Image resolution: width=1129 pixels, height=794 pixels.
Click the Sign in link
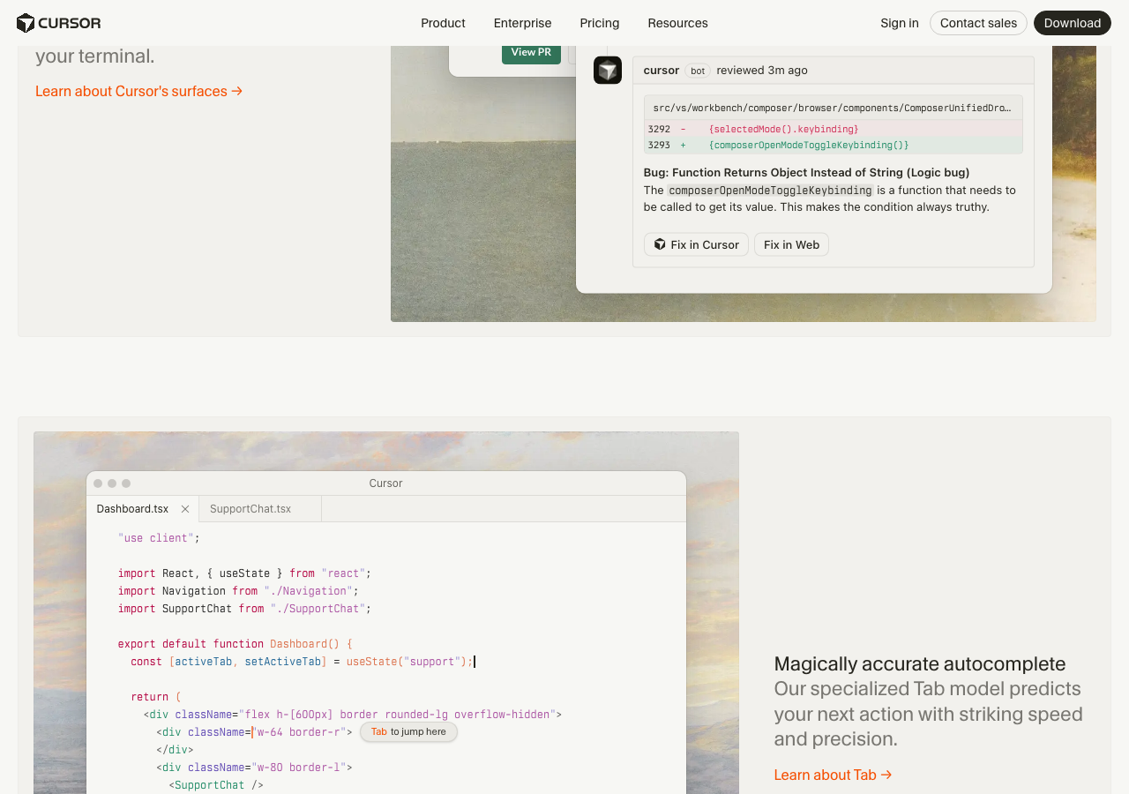tap(899, 23)
